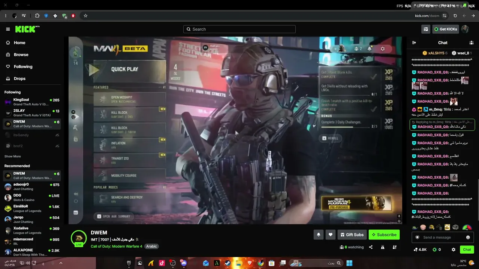Open the chat viewers list icon
The width and height of the screenshot is (479, 269).
coord(472,43)
